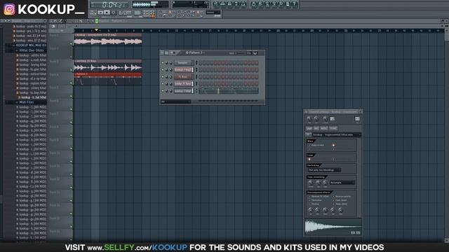Image resolution: width=449 pixels, height=252 pixels.
Task: Mute playlist Track 3
Action: click(72, 70)
